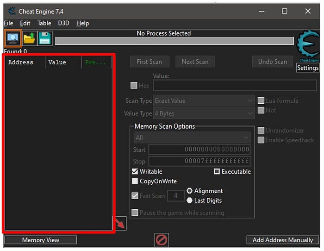Open the process selection computer icon
This screenshot has width=324, height=251.
pyautogui.click(x=13, y=38)
